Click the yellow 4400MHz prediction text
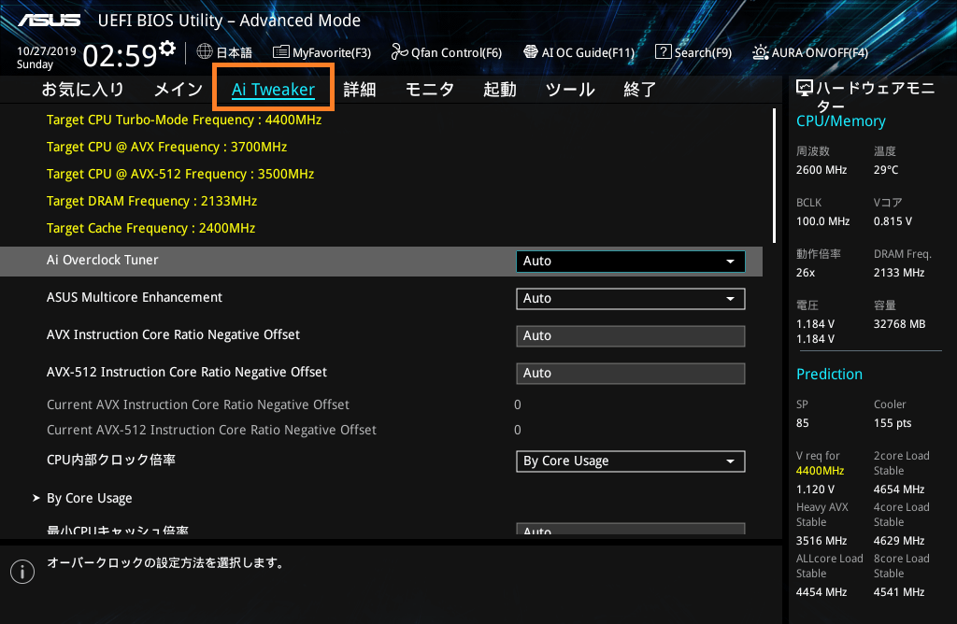Image resolution: width=957 pixels, height=624 pixels. (820, 471)
